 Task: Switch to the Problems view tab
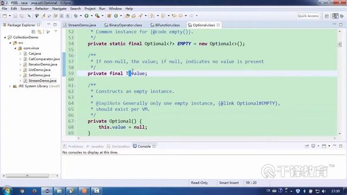point(73,146)
